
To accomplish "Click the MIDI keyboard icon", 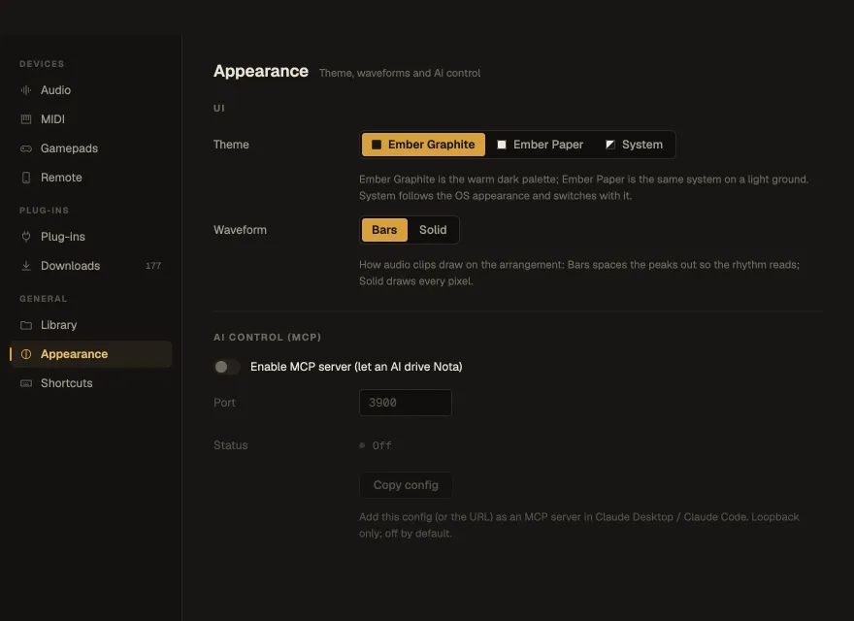I will 25,119.
